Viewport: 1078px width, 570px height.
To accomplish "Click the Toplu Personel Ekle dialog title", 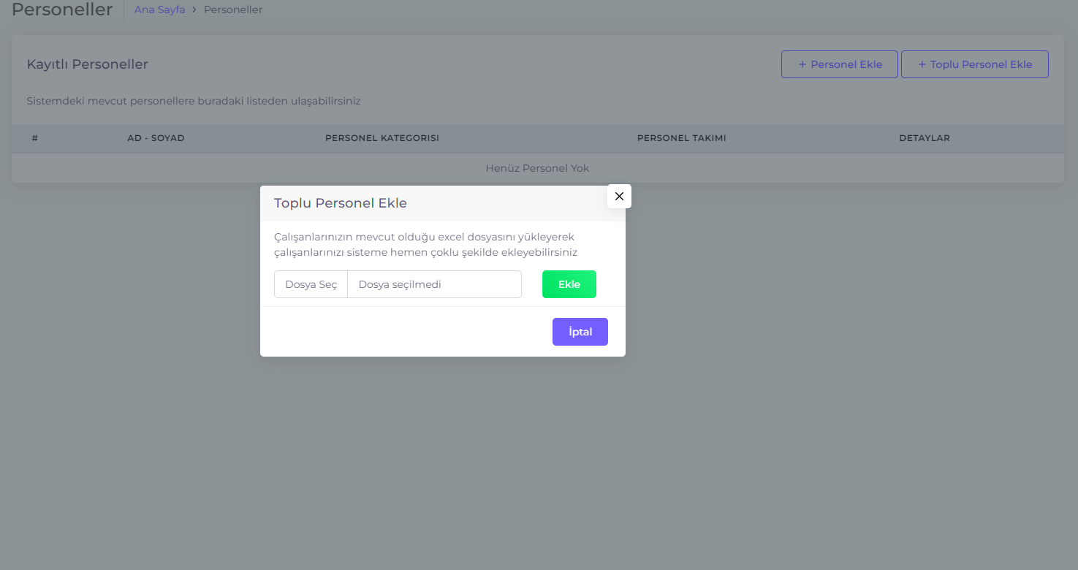I will tap(340, 203).
